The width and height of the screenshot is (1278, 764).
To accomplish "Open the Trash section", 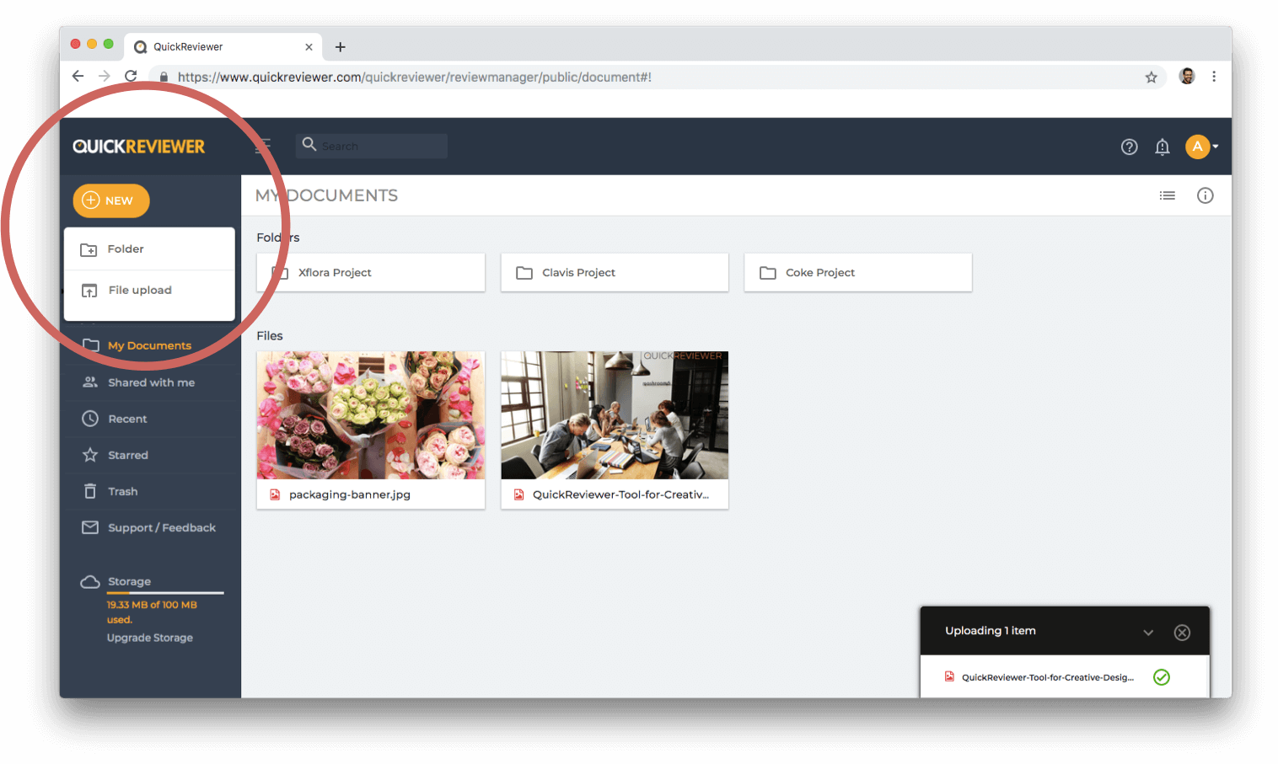I will [x=122, y=491].
